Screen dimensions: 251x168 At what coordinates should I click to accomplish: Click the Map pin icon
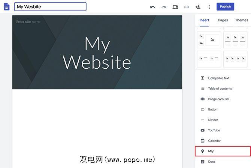(x=203, y=151)
